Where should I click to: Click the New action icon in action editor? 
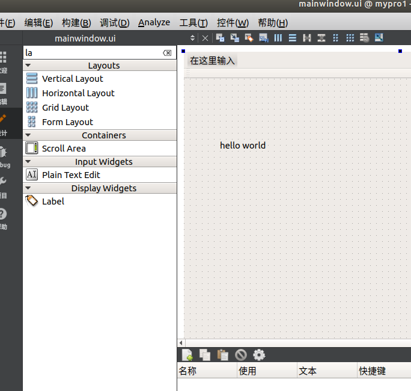(187, 355)
